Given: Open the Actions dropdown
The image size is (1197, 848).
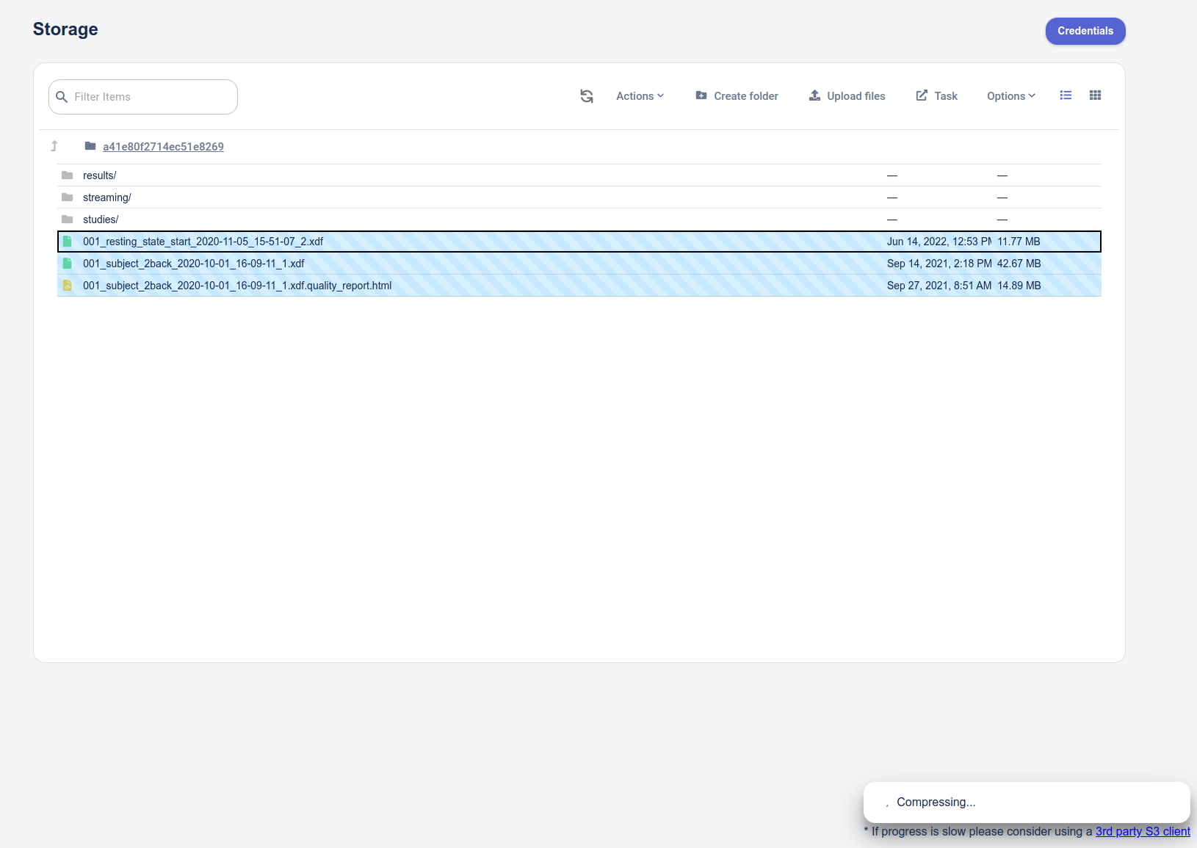Looking at the screenshot, I should point(640,96).
